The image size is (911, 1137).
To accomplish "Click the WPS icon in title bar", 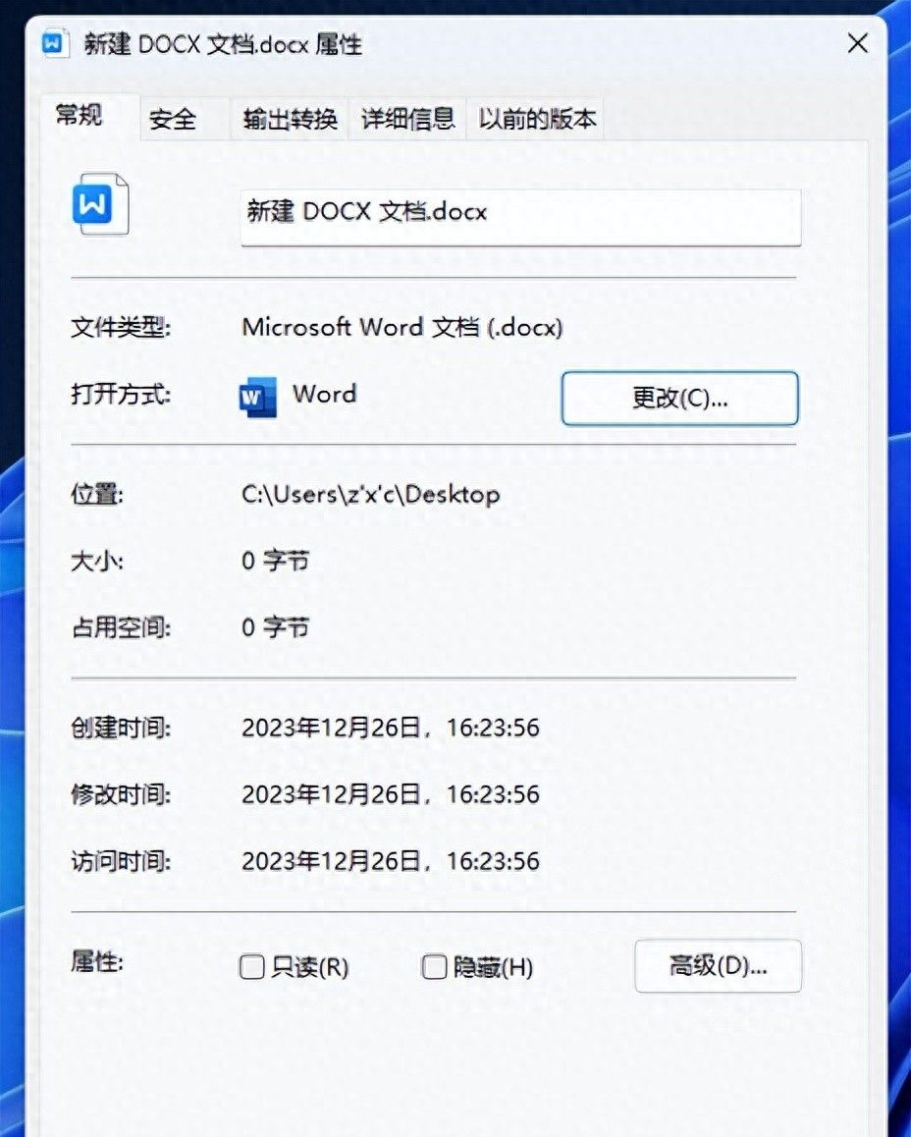I will pyautogui.click(x=55, y=43).
